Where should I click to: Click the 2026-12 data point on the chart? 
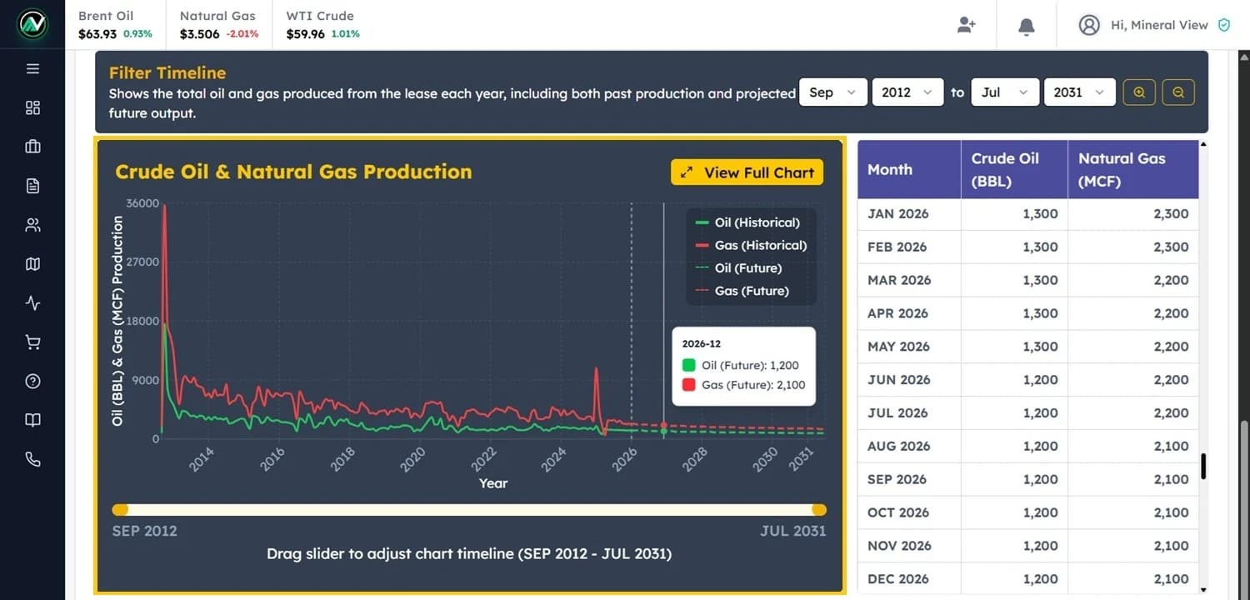[x=664, y=427]
